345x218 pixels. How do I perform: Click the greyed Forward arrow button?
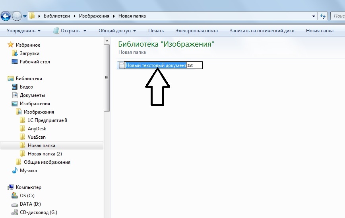coord(17,16)
